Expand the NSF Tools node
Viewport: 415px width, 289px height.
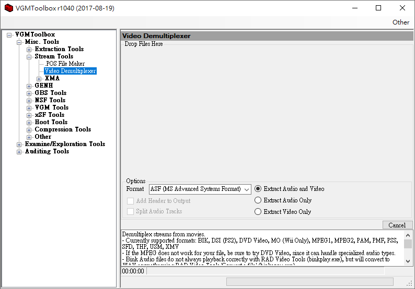pyautogui.click(x=29, y=101)
